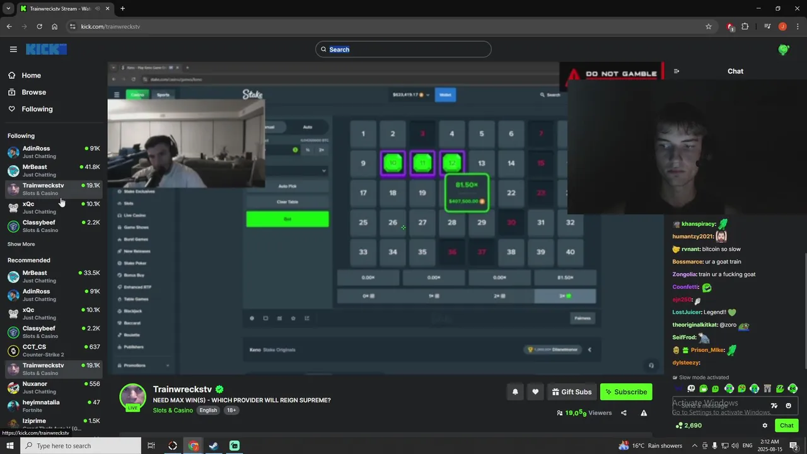Open MrBeast in the Recommended list

click(54, 276)
